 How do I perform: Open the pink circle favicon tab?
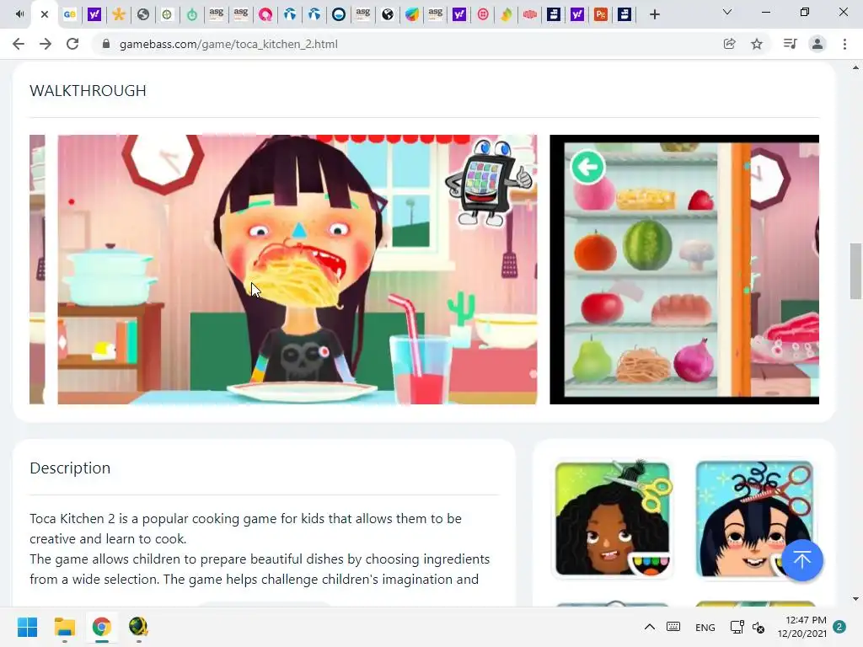point(483,14)
